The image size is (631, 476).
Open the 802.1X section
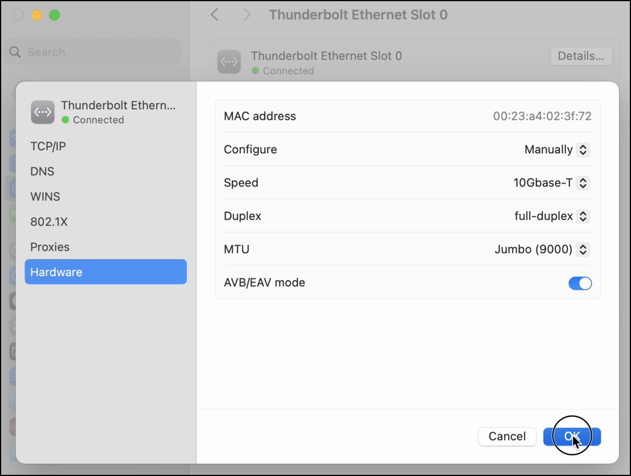pyautogui.click(x=49, y=222)
